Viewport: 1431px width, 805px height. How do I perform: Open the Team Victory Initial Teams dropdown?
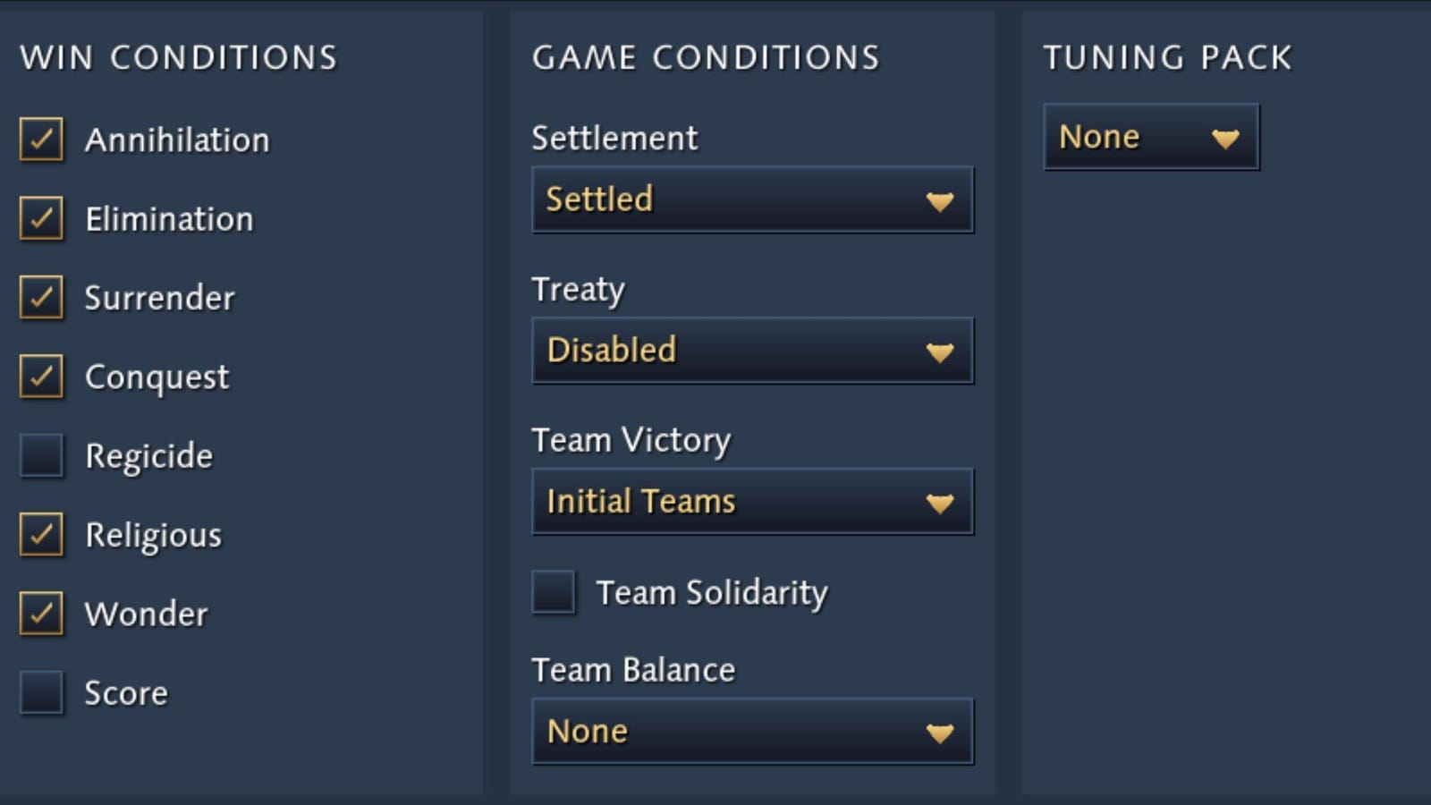pyautogui.click(x=751, y=502)
